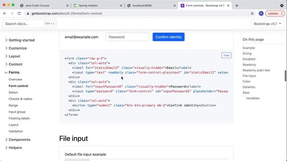This screenshot has height=161, width=287.
Task: Collapse the Forms section
Action: click(x=12, y=72)
